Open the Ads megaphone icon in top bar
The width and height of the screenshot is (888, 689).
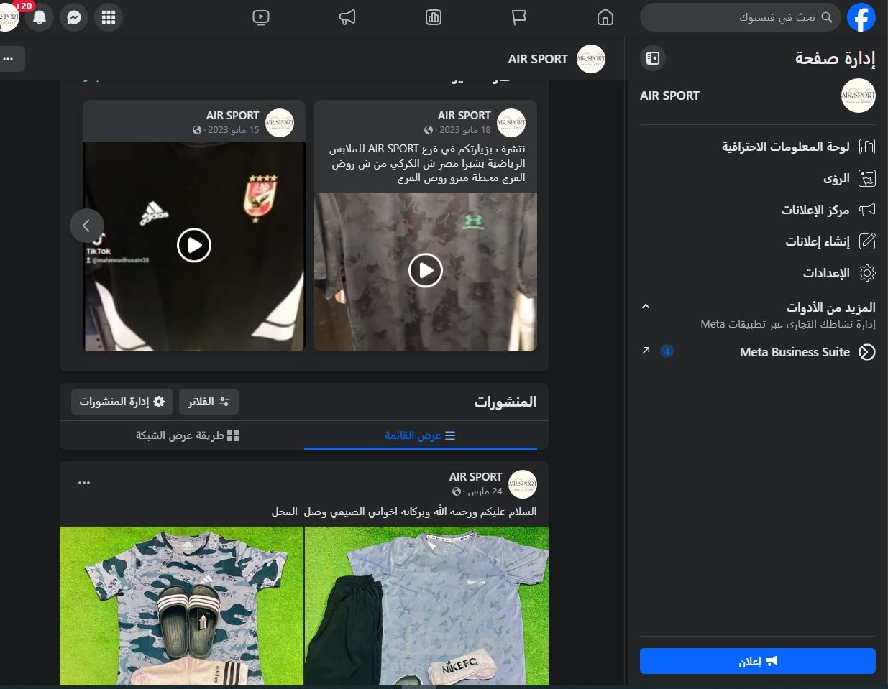(x=347, y=18)
